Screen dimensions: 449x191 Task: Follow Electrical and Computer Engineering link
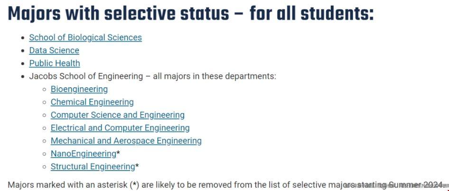click(x=120, y=128)
